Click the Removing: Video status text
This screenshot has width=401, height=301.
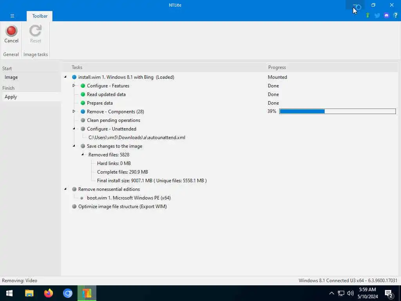[20, 281]
